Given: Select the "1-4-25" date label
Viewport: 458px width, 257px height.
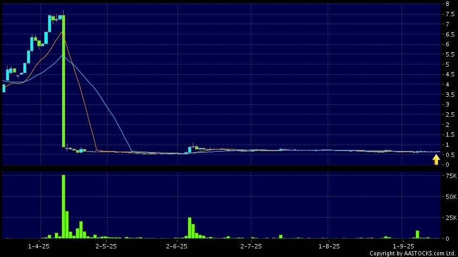Looking at the screenshot, I should point(39,246).
